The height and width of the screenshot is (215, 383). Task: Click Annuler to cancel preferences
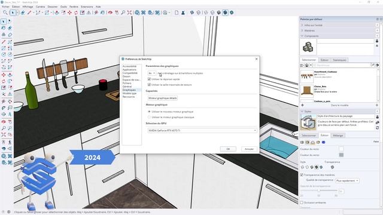(249, 149)
